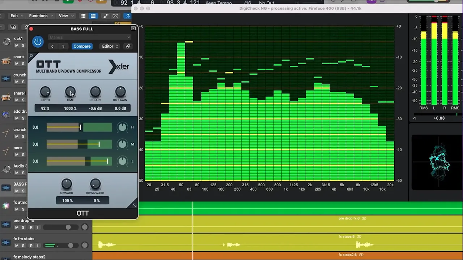Click the pre drop fx volume fader
463x260 pixels.
click(x=68, y=227)
